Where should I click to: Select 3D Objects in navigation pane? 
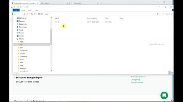[x=23, y=18]
